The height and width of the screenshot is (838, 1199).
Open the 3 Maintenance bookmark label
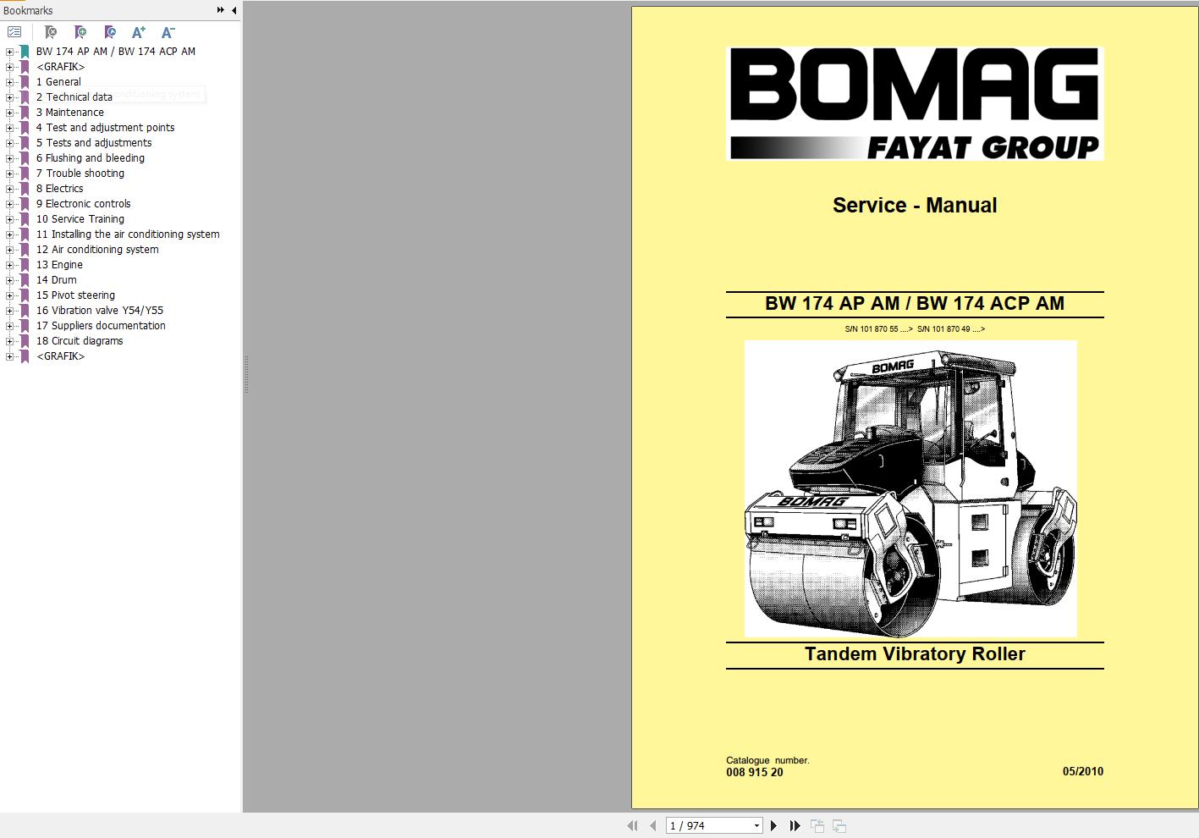point(70,113)
